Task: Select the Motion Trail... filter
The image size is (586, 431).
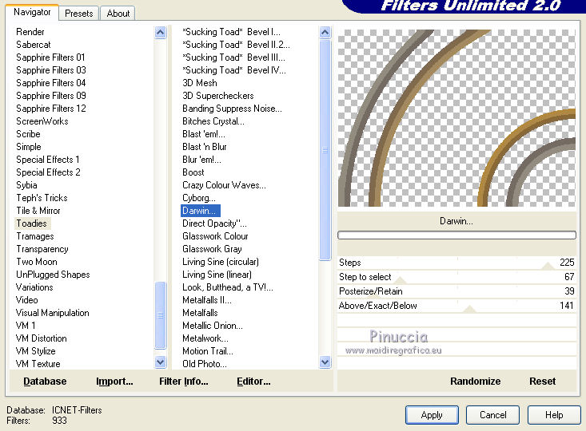Action: (x=207, y=351)
